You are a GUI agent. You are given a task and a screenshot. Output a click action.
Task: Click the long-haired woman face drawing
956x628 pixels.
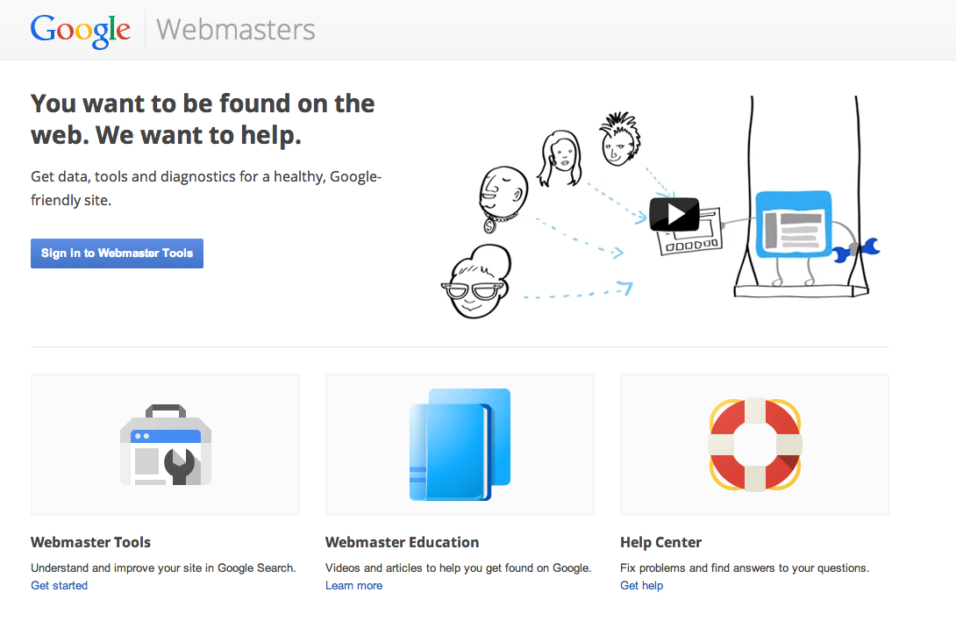coord(560,158)
